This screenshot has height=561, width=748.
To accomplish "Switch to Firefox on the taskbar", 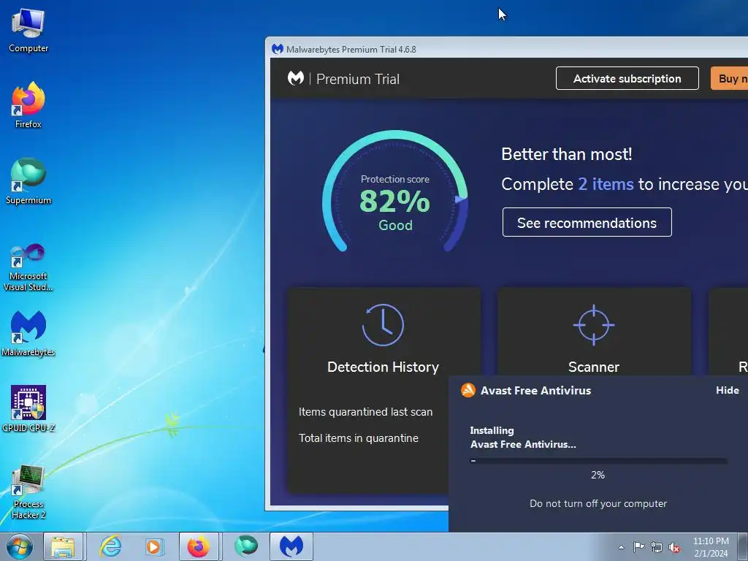I will coord(199,546).
